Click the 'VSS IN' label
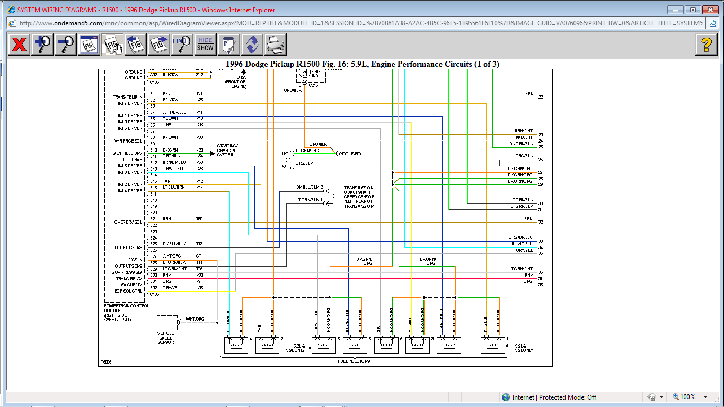724x407 pixels. tap(136, 260)
